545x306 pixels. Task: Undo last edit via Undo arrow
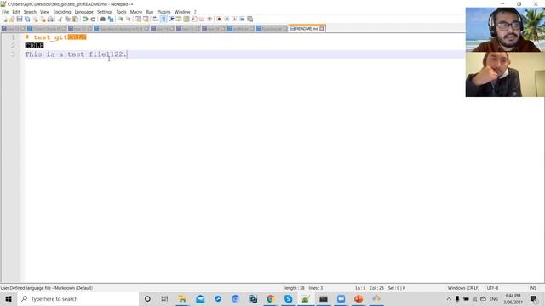coord(85,19)
